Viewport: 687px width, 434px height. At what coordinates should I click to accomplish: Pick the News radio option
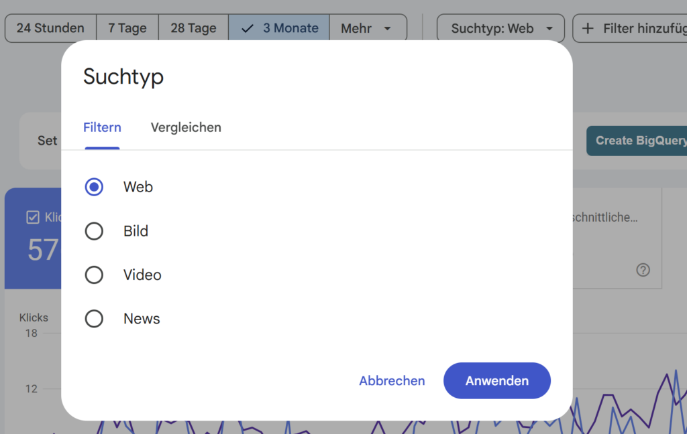point(94,319)
